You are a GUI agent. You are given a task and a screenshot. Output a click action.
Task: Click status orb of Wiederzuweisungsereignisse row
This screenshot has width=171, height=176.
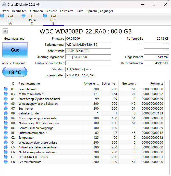click(x=6, y=143)
